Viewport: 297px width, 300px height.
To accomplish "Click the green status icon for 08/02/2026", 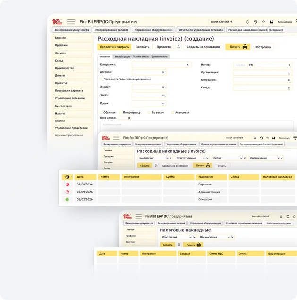I will (x=67, y=199).
